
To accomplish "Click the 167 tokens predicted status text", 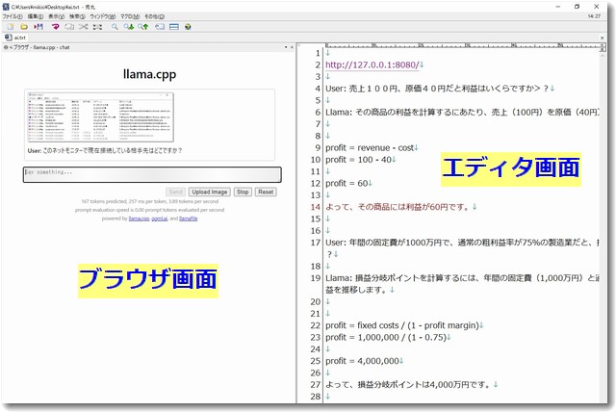I will click(x=150, y=201).
